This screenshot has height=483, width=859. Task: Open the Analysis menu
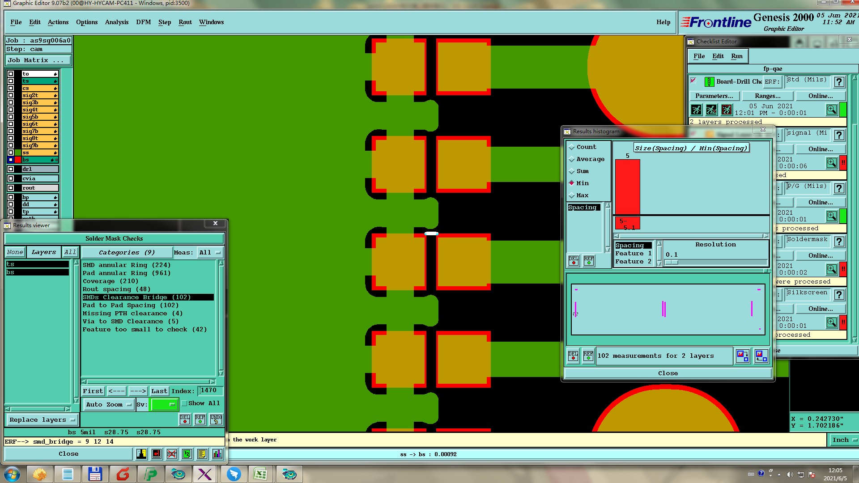click(116, 22)
